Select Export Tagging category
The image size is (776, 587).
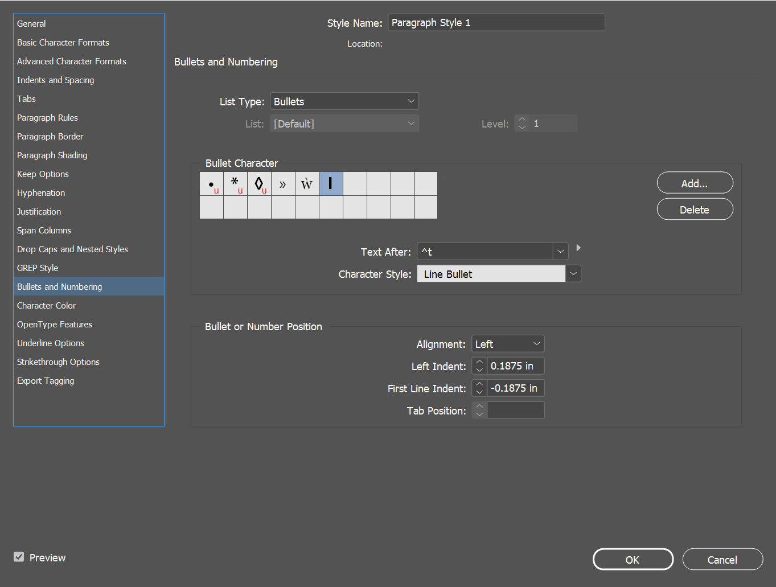[89, 381]
